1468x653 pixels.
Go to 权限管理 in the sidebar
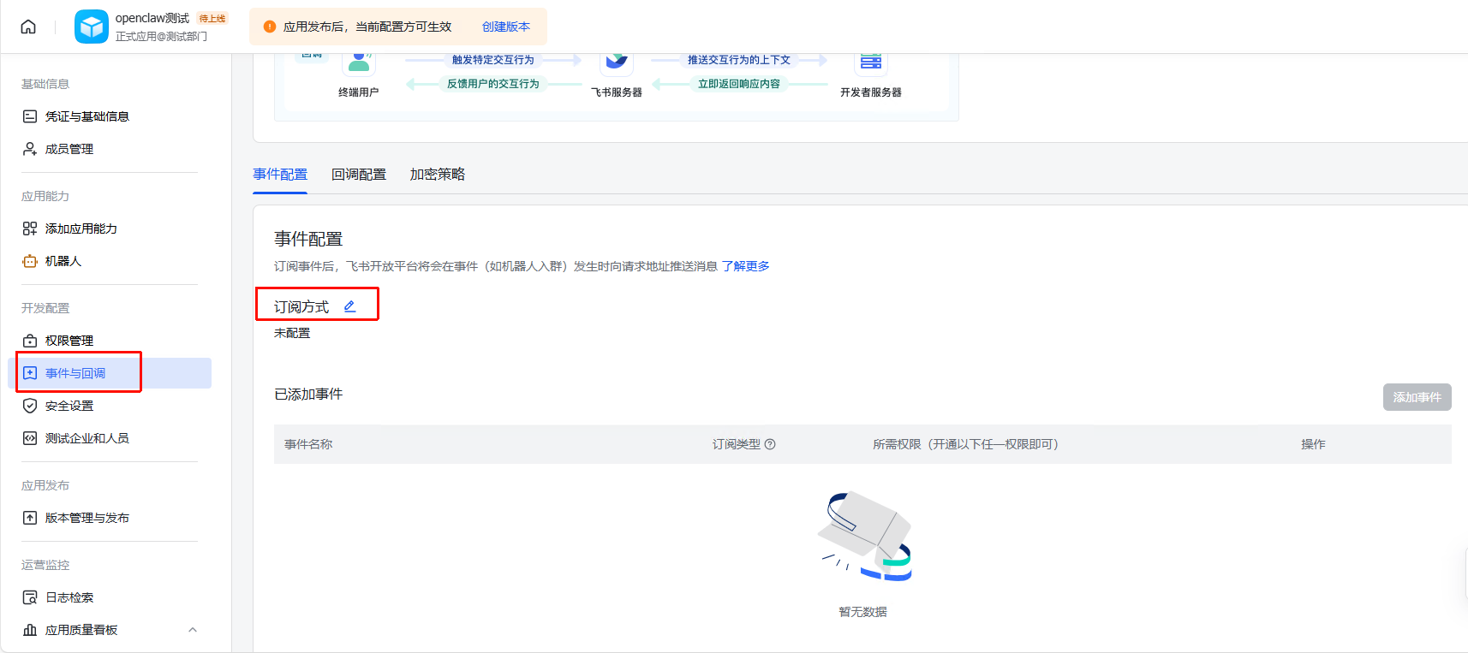pos(69,341)
